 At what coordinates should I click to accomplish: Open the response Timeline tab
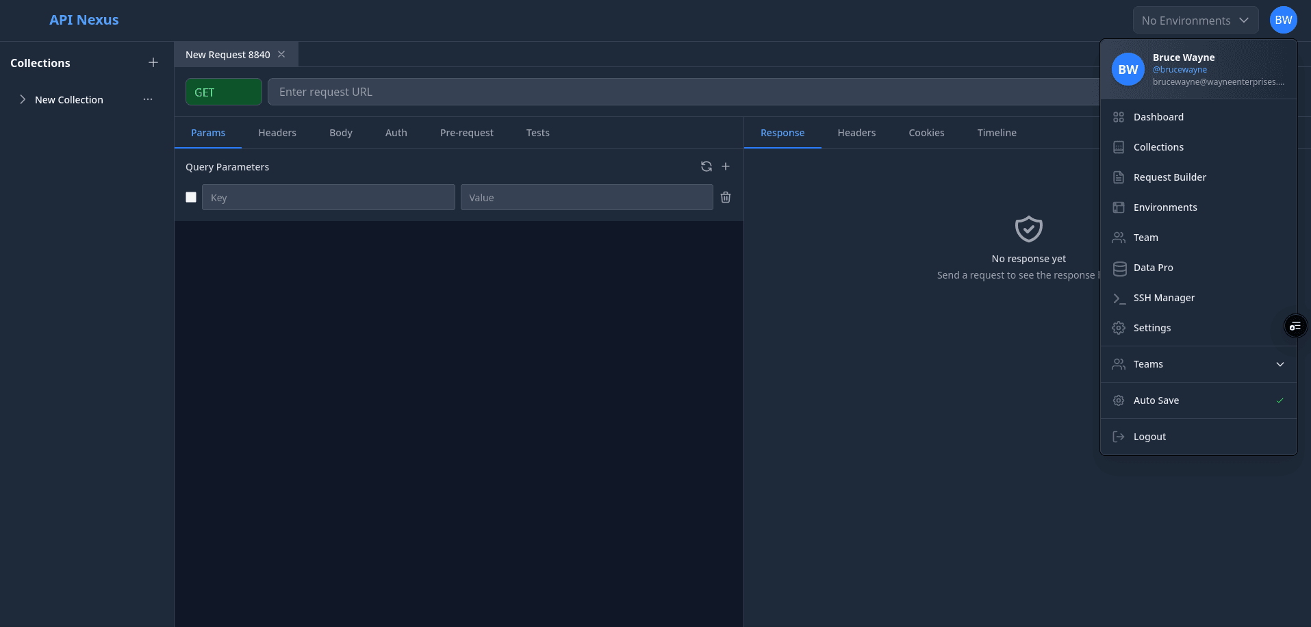click(x=997, y=133)
